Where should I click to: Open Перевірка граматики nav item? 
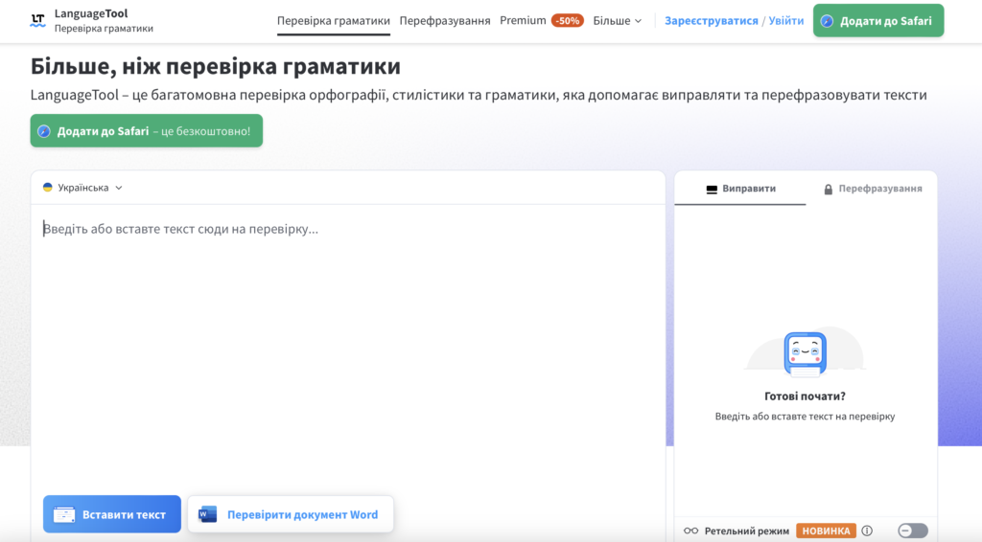pos(333,21)
